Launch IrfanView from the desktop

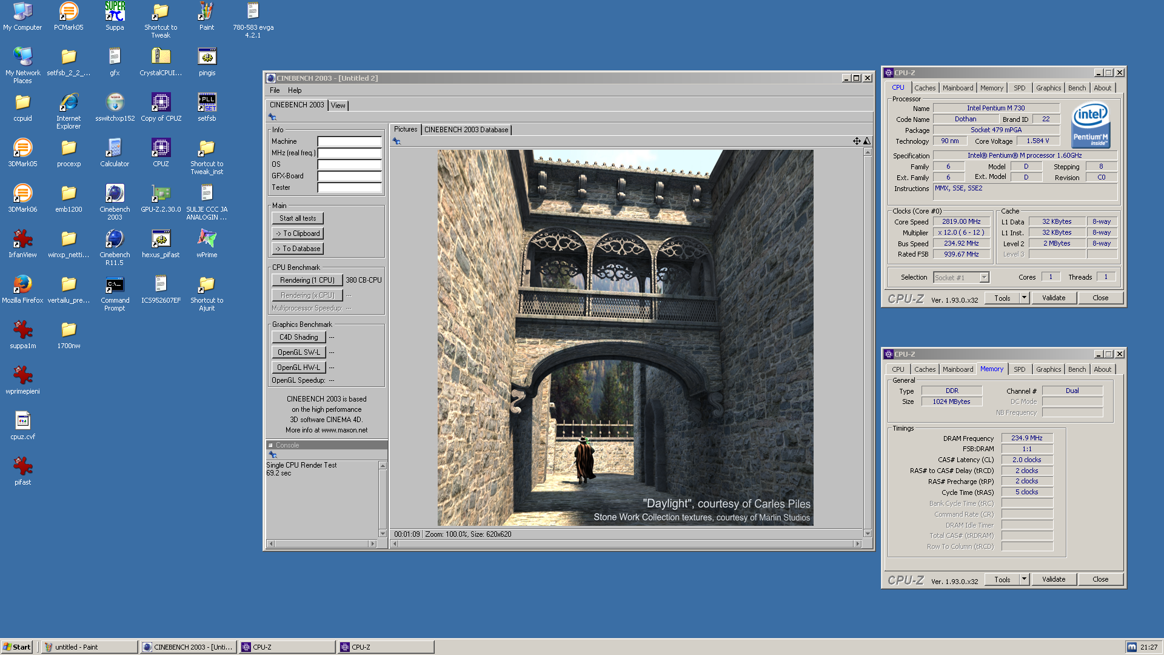[x=22, y=244]
